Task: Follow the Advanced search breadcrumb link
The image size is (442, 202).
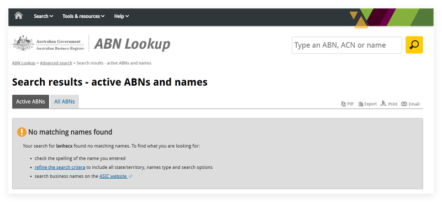Action: (x=56, y=63)
